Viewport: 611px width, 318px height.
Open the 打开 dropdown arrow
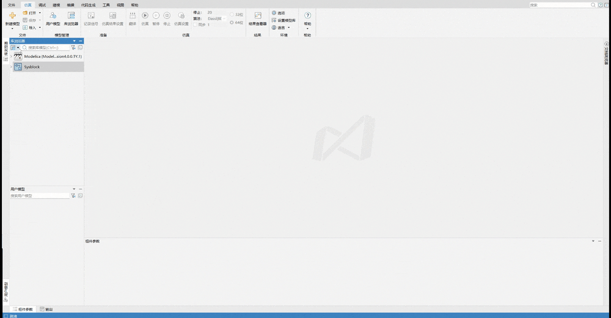click(x=40, y=13)
